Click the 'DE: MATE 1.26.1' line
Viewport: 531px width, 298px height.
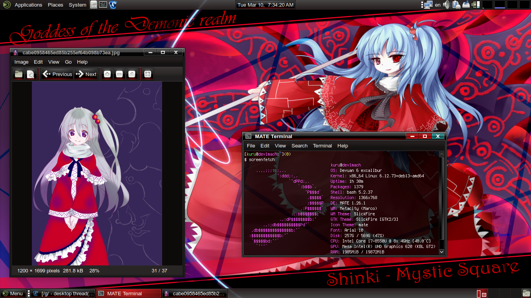[x=348, y=203]
